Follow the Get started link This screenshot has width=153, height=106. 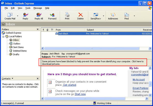click(69, 85)
